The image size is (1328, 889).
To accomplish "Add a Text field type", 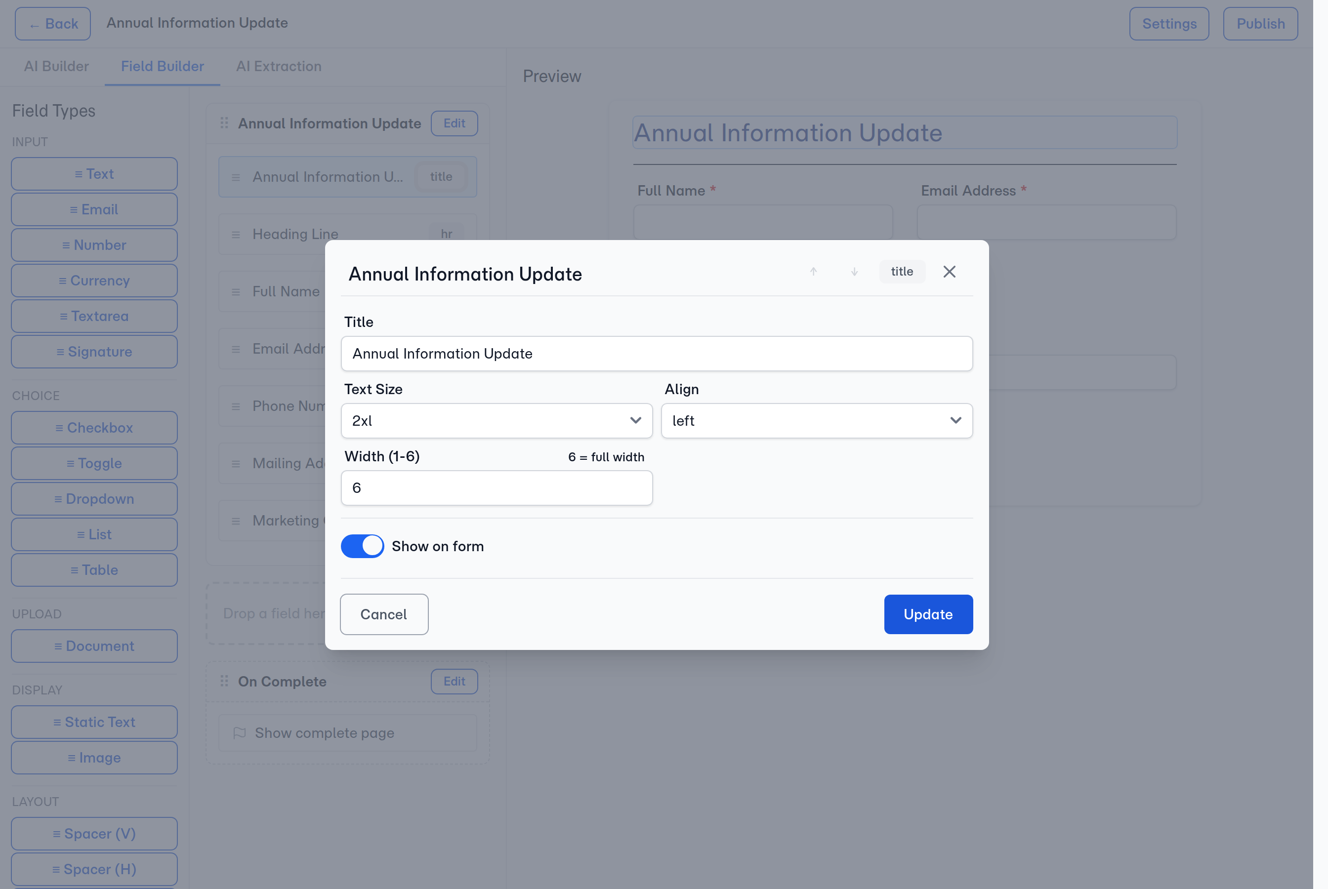I will pos(94,174).
